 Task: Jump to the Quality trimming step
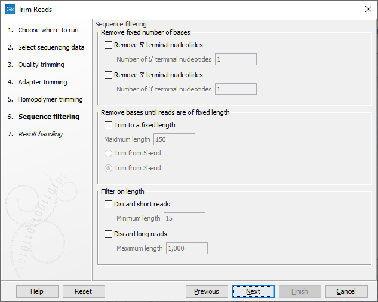41,65
